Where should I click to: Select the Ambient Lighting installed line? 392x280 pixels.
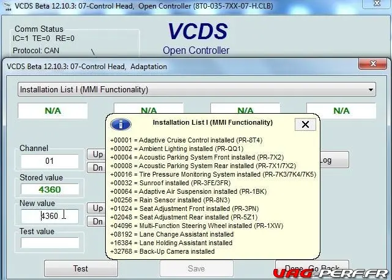[177, 149]
